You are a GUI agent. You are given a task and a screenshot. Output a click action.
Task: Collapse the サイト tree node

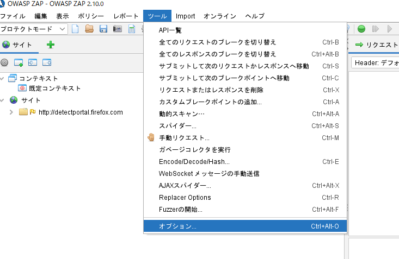coord(2,100)
